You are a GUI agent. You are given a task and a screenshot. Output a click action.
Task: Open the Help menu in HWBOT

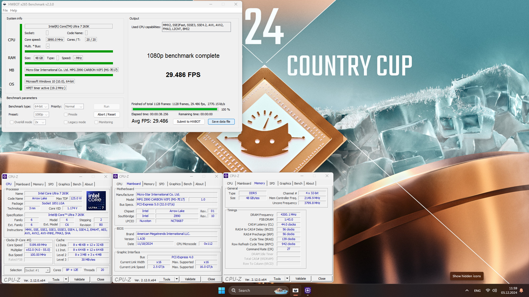(14, 10)
